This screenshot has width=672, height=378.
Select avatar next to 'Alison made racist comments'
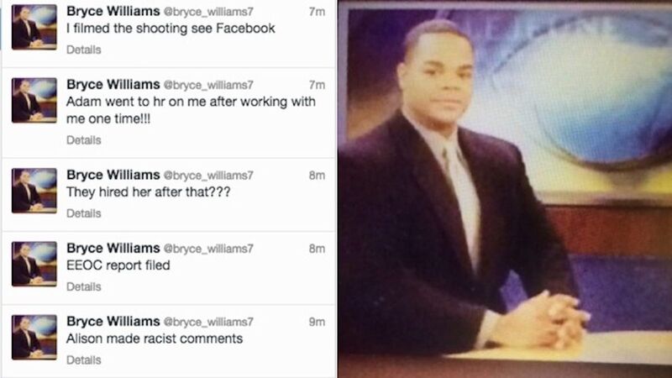34,338
